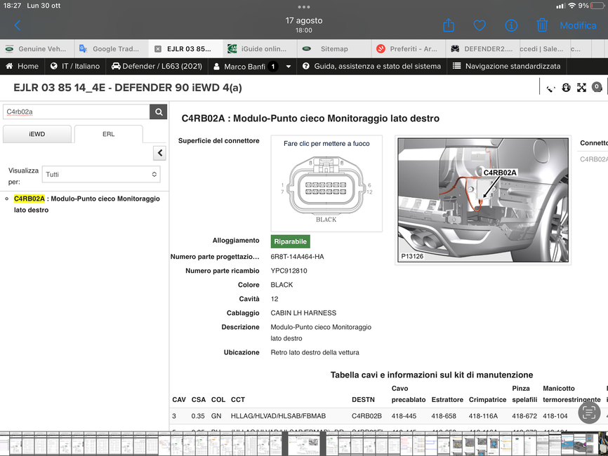Screen dimensions: 608x456
Task: Click CABIN LH HARNESS value
Action: (x=303, y=313)
